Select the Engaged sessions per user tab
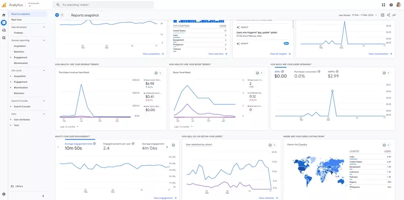This screenshot has width=404, height=200. (x=119, y=146)
